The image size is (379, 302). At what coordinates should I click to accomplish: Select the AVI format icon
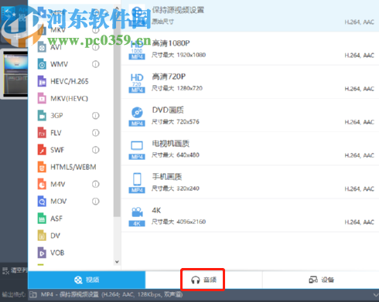tap(42, 47)
